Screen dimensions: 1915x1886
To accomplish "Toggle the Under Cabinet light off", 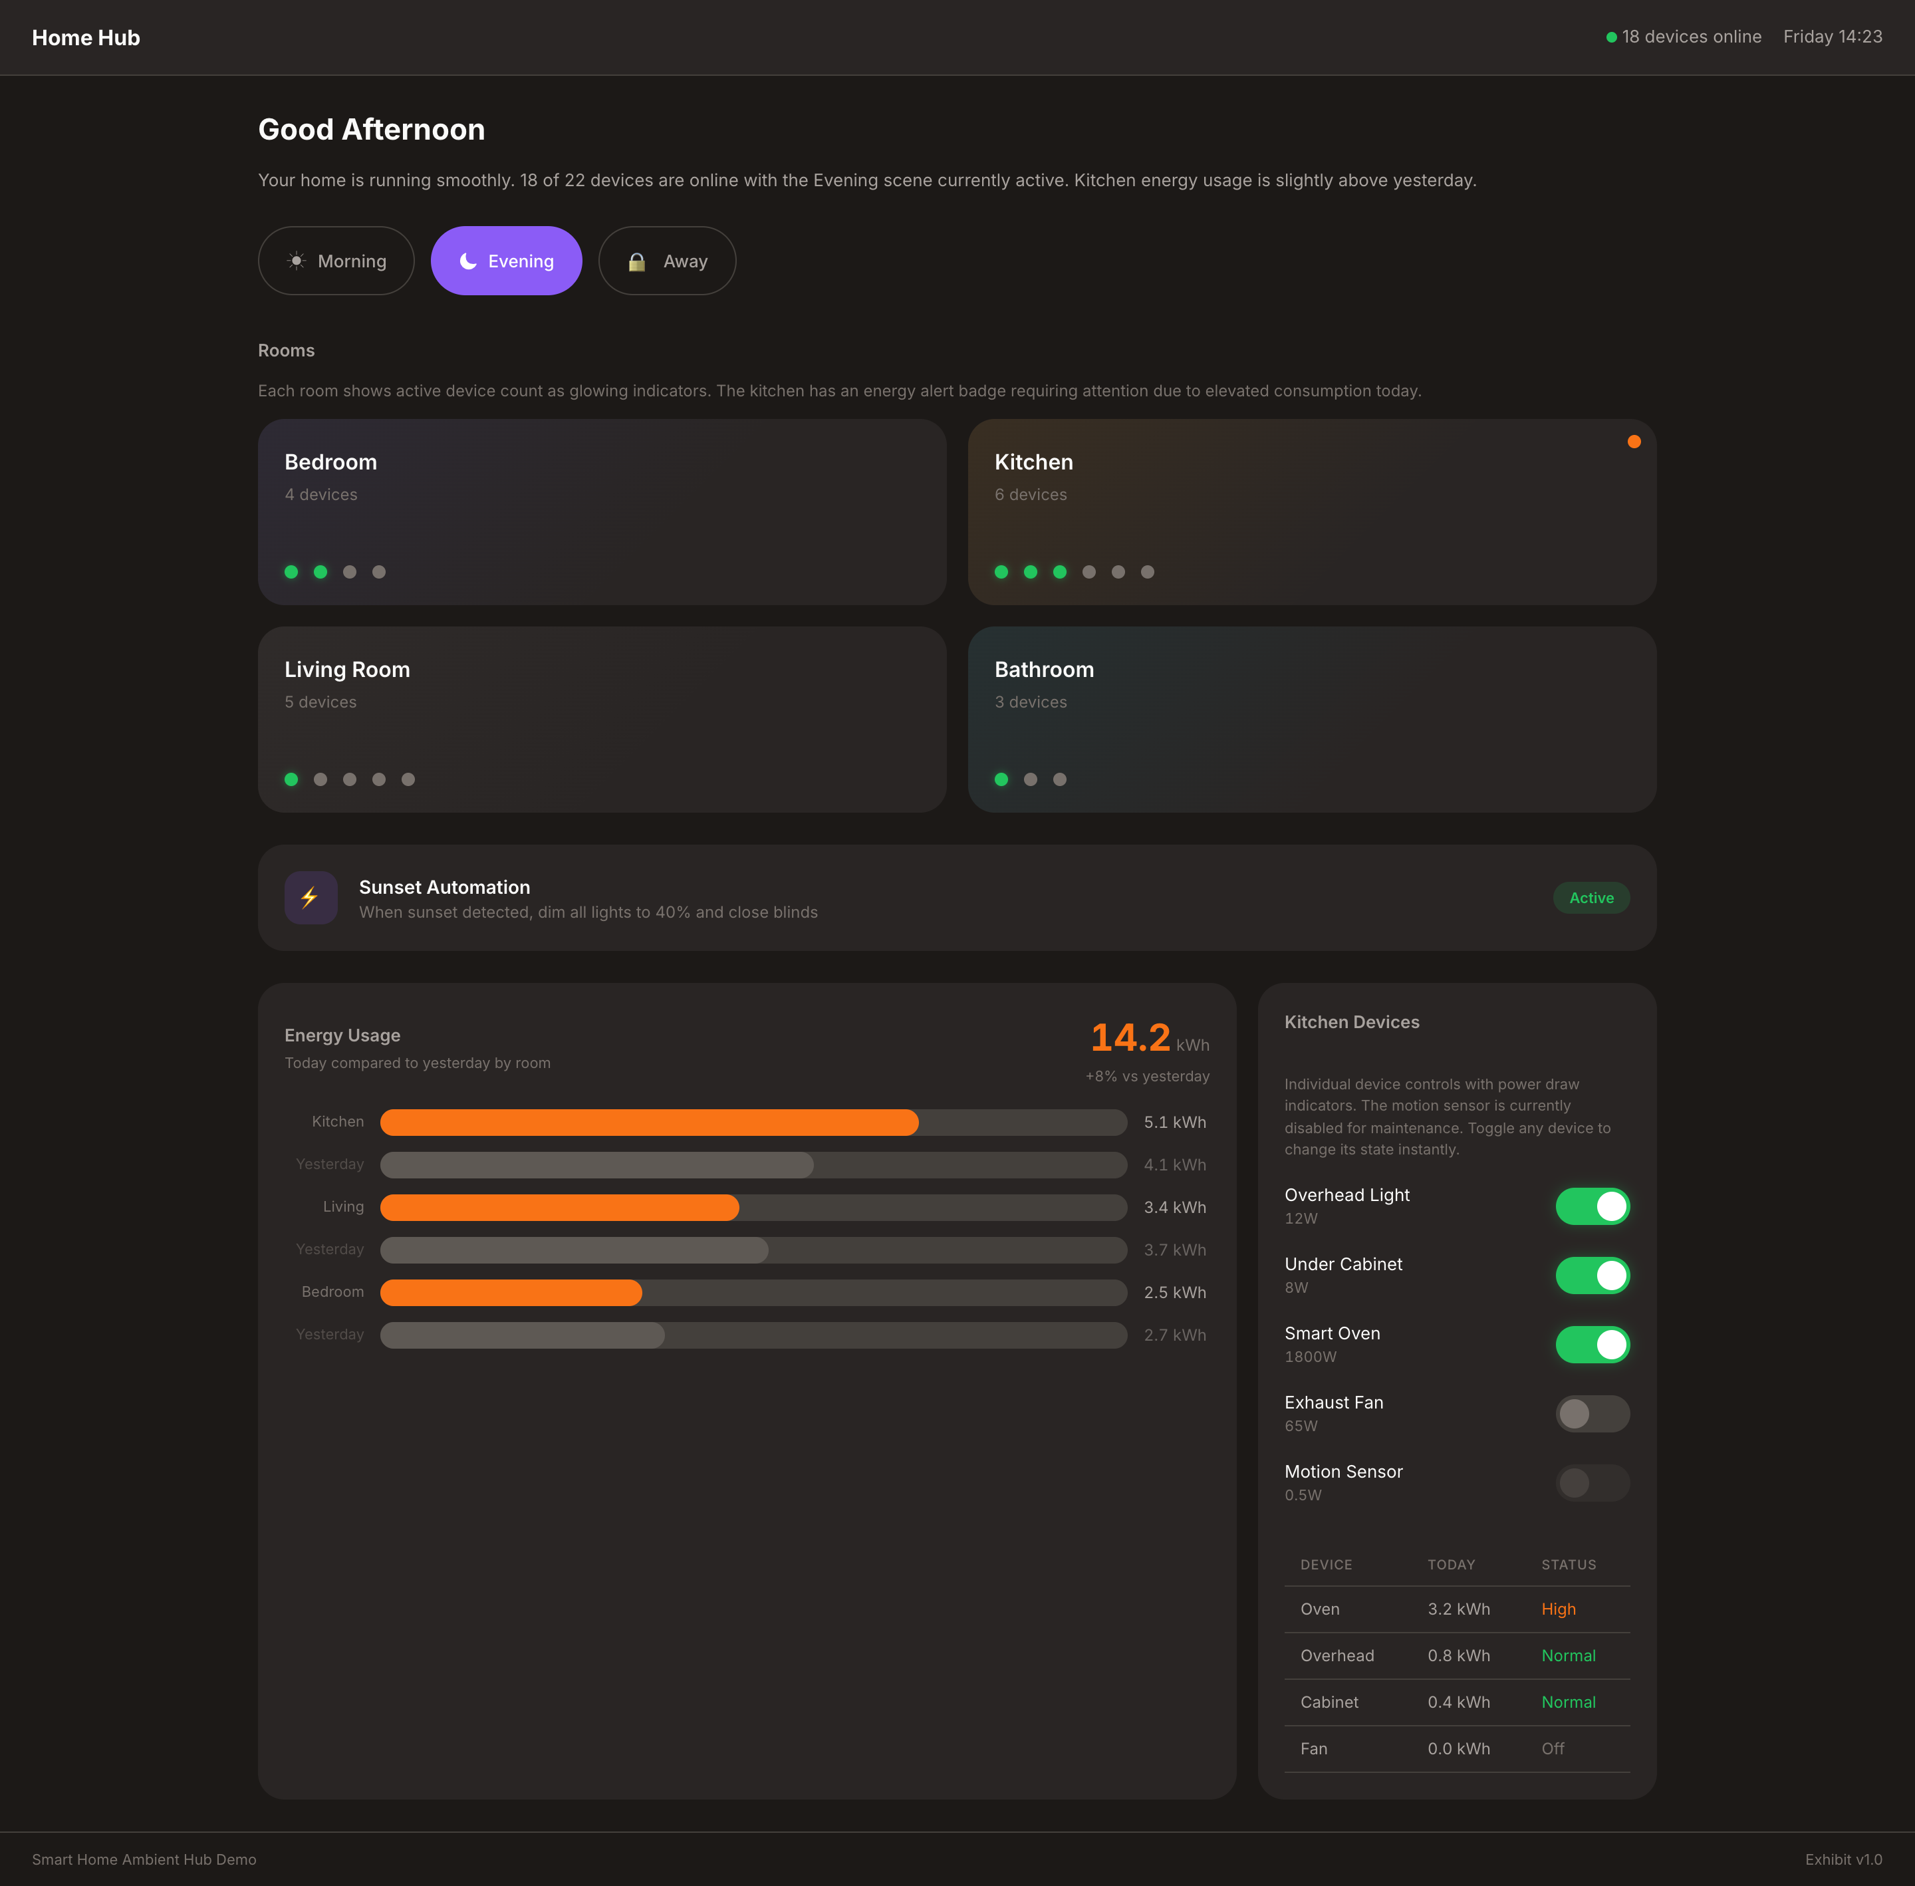I will pos(1591,1276).
